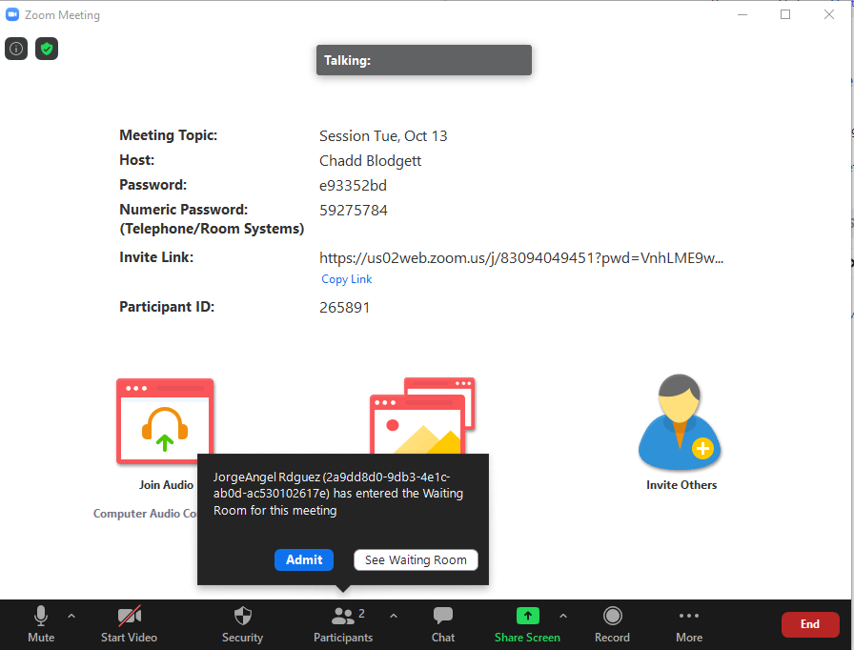Viewport: 854px width, 650px height.
Task: Click the Join Audio label
Action: [x=166, y=484]
